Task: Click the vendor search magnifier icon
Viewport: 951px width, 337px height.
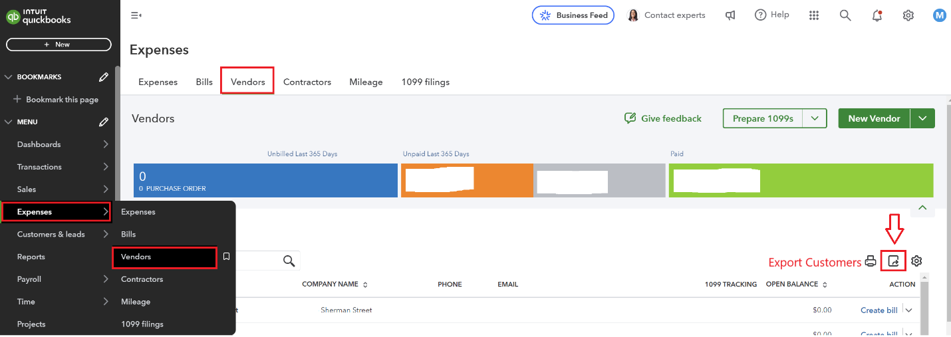Action: click(x=289, y=261)
